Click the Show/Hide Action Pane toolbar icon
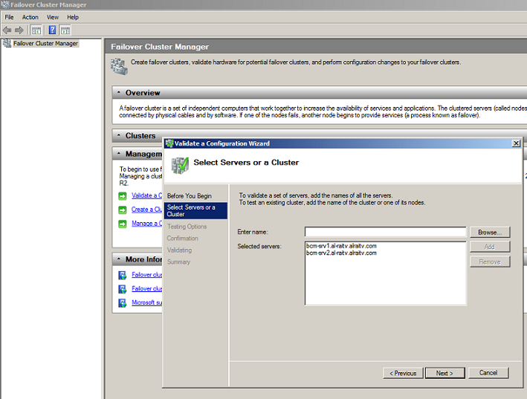Viewport: 527px width, 399px height. click(65, 30)
